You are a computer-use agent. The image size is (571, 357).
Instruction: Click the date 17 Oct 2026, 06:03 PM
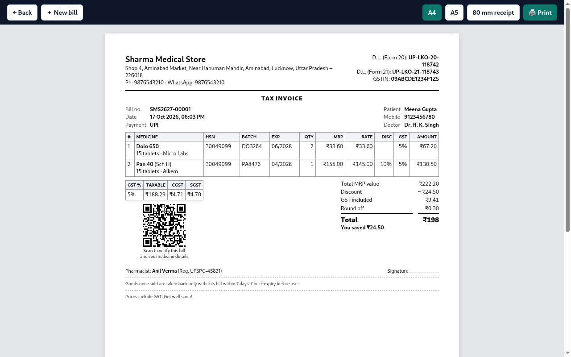click(177, 117)
